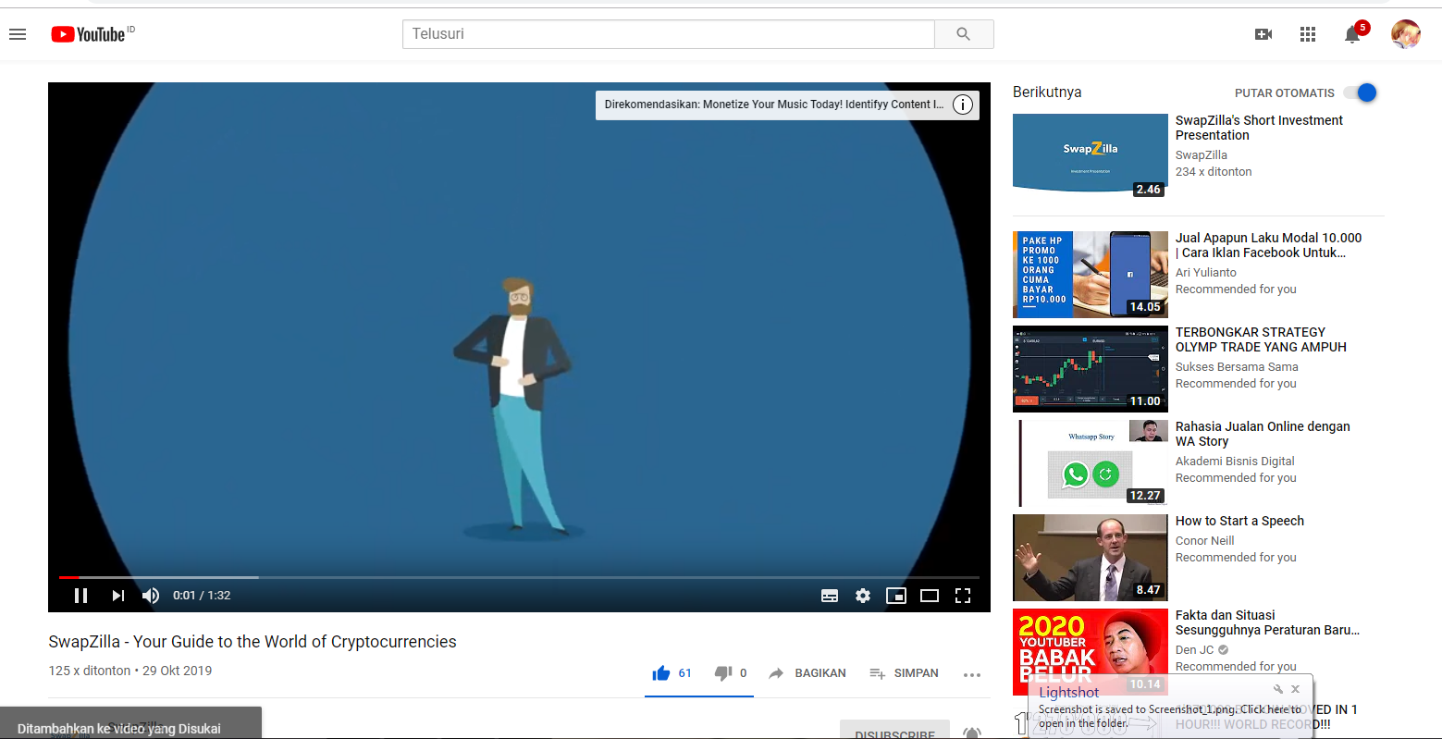
Task: Click into the Telusuri search field
Action: [x=668, y=34]
